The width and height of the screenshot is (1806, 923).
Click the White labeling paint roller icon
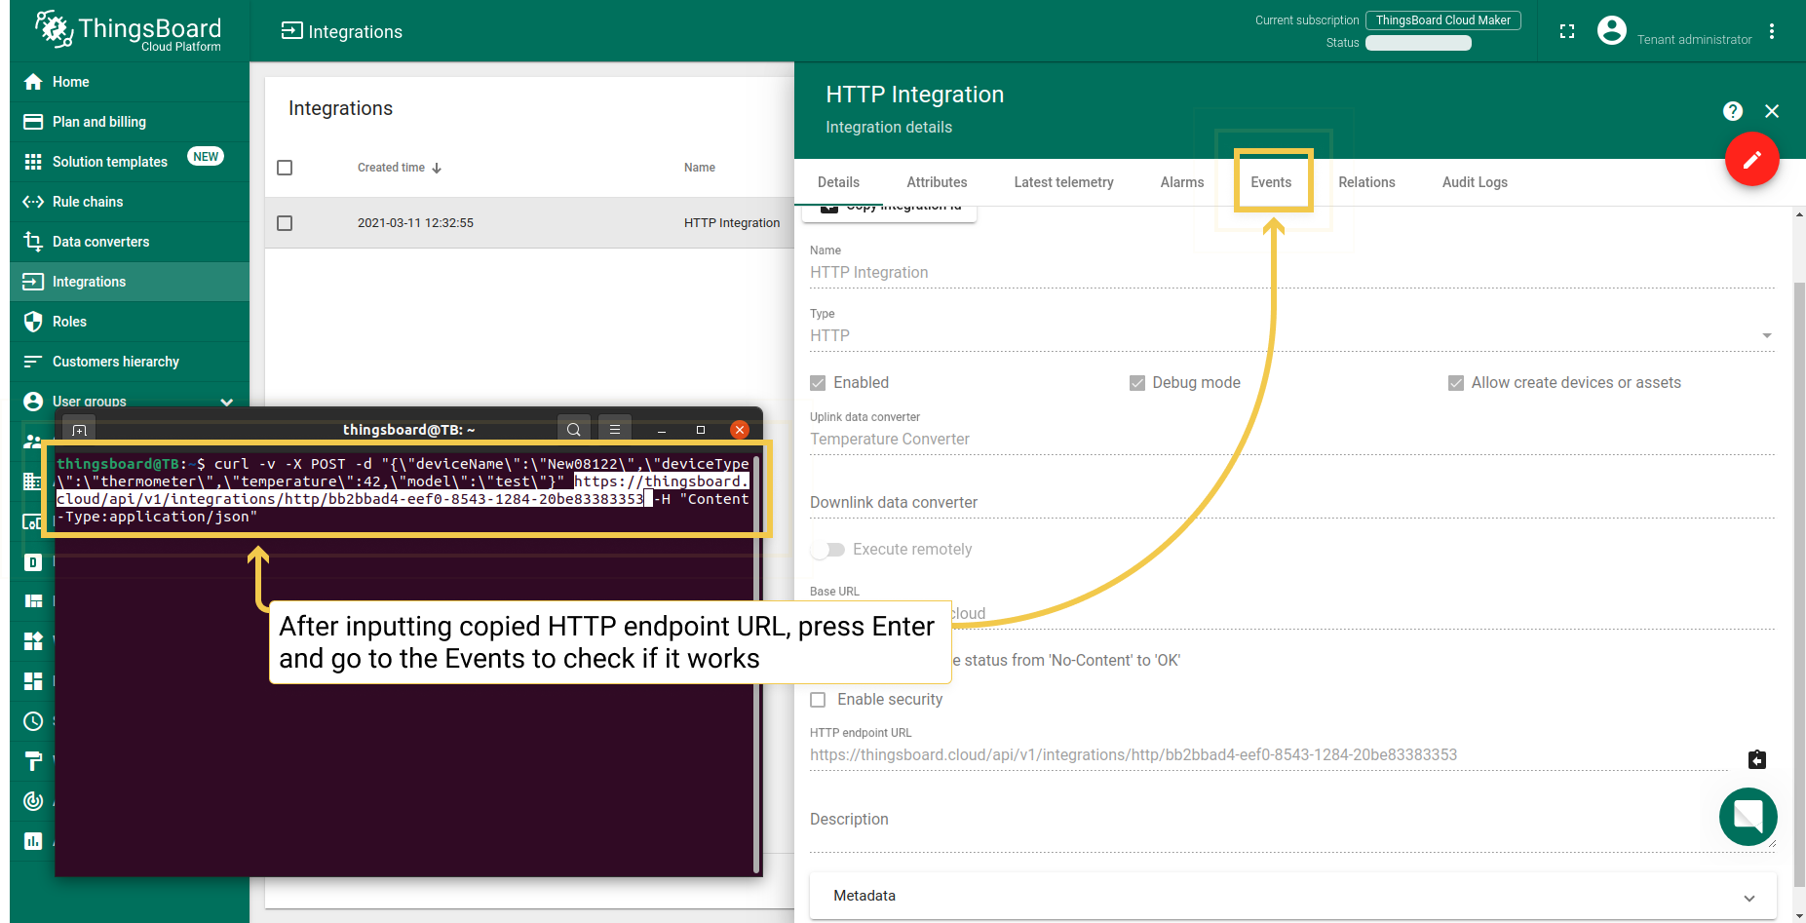[33, 761]
